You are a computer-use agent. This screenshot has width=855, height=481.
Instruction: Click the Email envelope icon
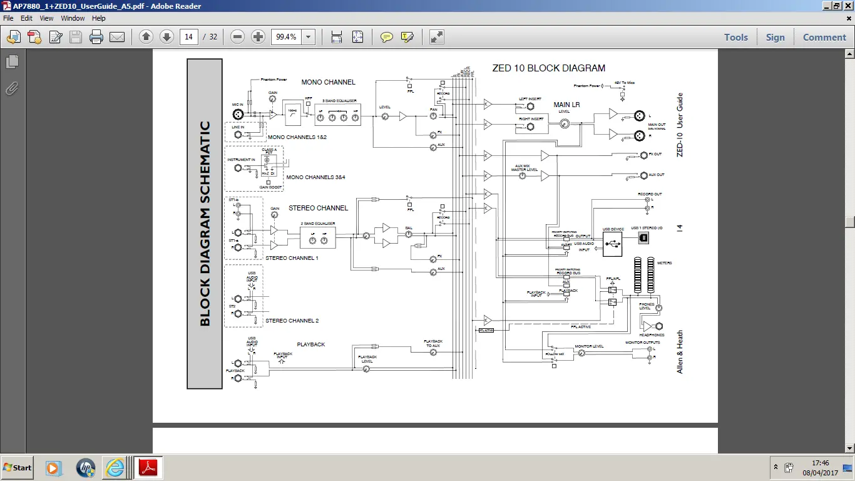(117, 37)
